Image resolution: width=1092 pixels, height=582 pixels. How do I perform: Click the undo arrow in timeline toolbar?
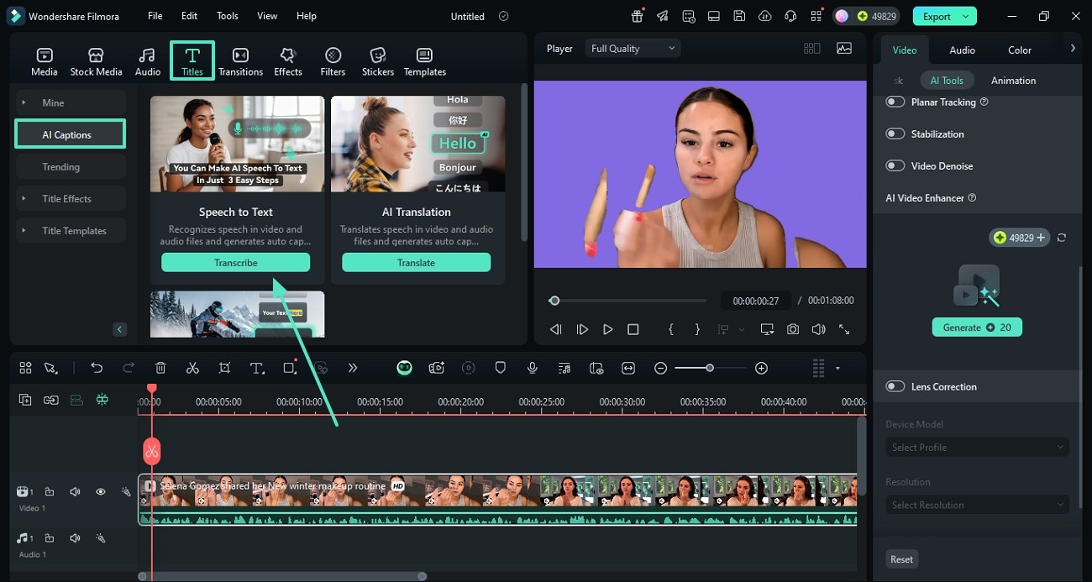coord(97,368)
